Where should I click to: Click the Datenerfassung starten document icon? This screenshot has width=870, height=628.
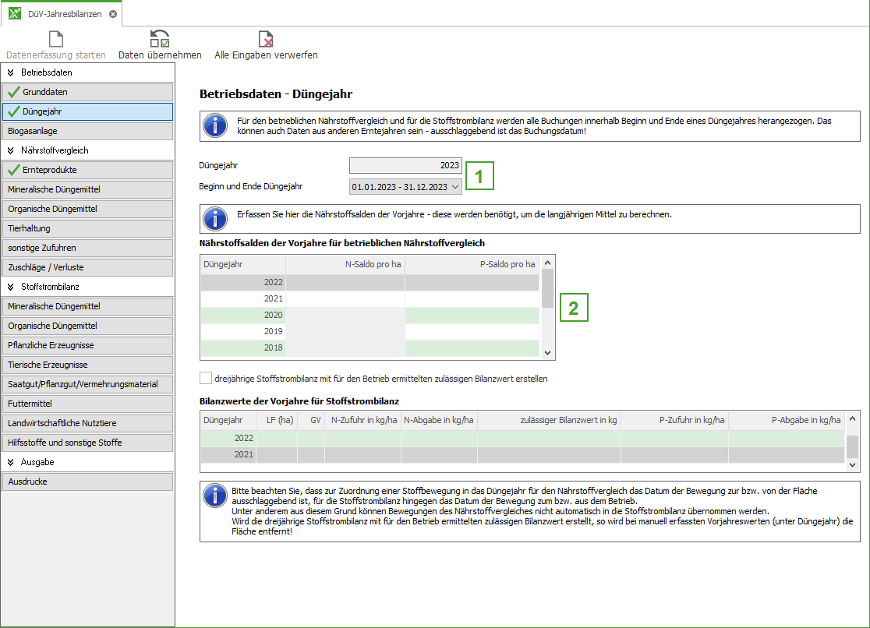[x=56, y=38]
